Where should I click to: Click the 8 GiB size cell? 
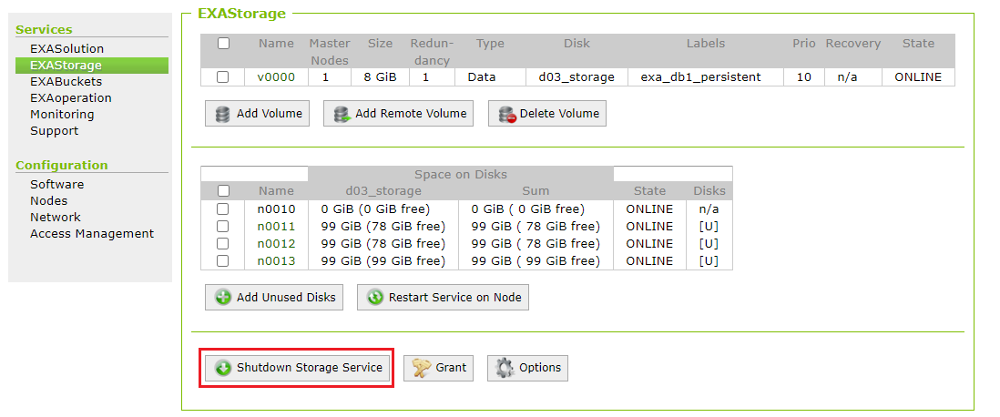pyautogui.click(x=380, y=77)
